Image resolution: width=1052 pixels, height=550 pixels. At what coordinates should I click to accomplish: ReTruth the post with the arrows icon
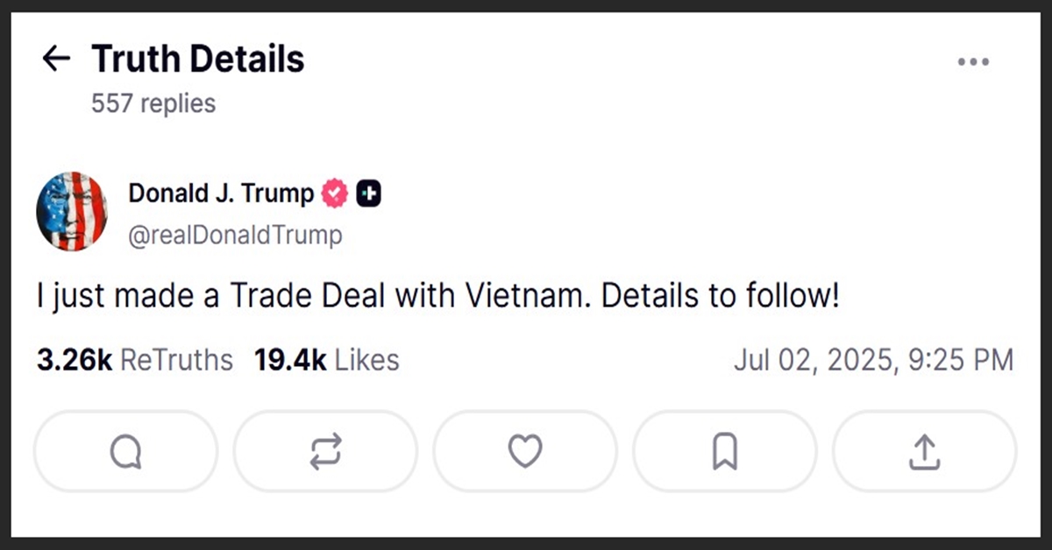(x=325, y=451)
